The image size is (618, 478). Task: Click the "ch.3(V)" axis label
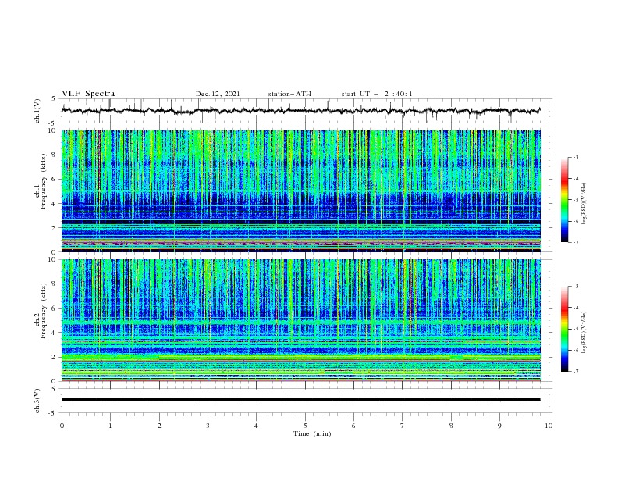point(37,401)
